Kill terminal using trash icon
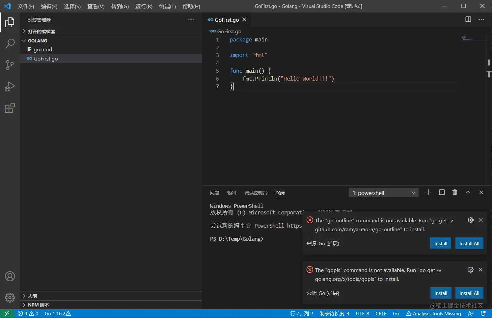Image resolution: width=492 pixels, height=318 pixels. 454,192
